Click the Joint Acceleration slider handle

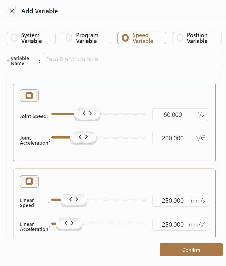[83, 137]
